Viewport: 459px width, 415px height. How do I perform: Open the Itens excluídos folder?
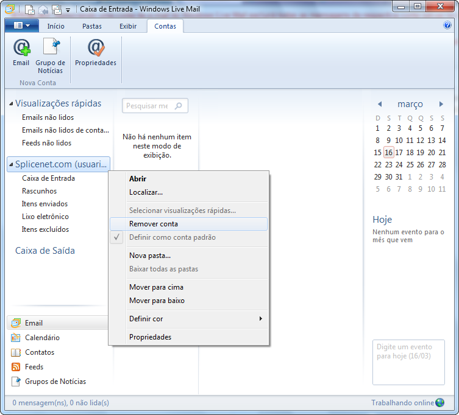pos(45,230)
